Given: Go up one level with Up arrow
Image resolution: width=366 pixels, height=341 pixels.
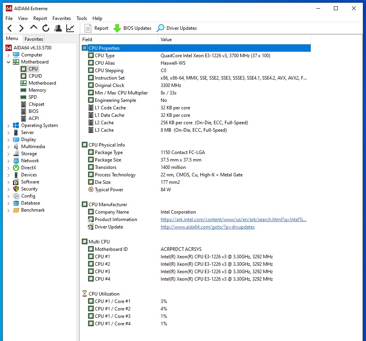Looking at the screenshot, I should point(34,28).
